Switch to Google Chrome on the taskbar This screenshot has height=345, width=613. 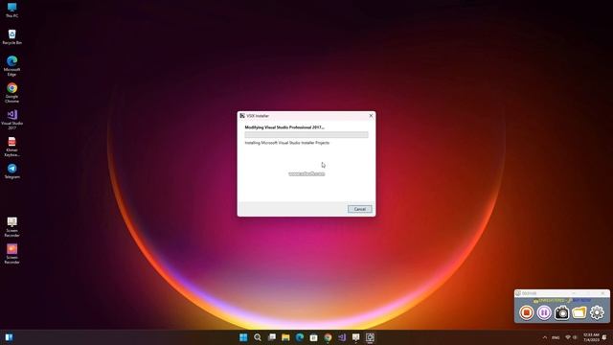tap(328, 337)
